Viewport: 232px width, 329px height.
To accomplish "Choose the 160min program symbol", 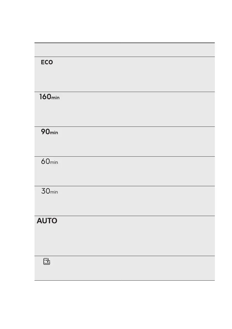I will coord(49,97).
